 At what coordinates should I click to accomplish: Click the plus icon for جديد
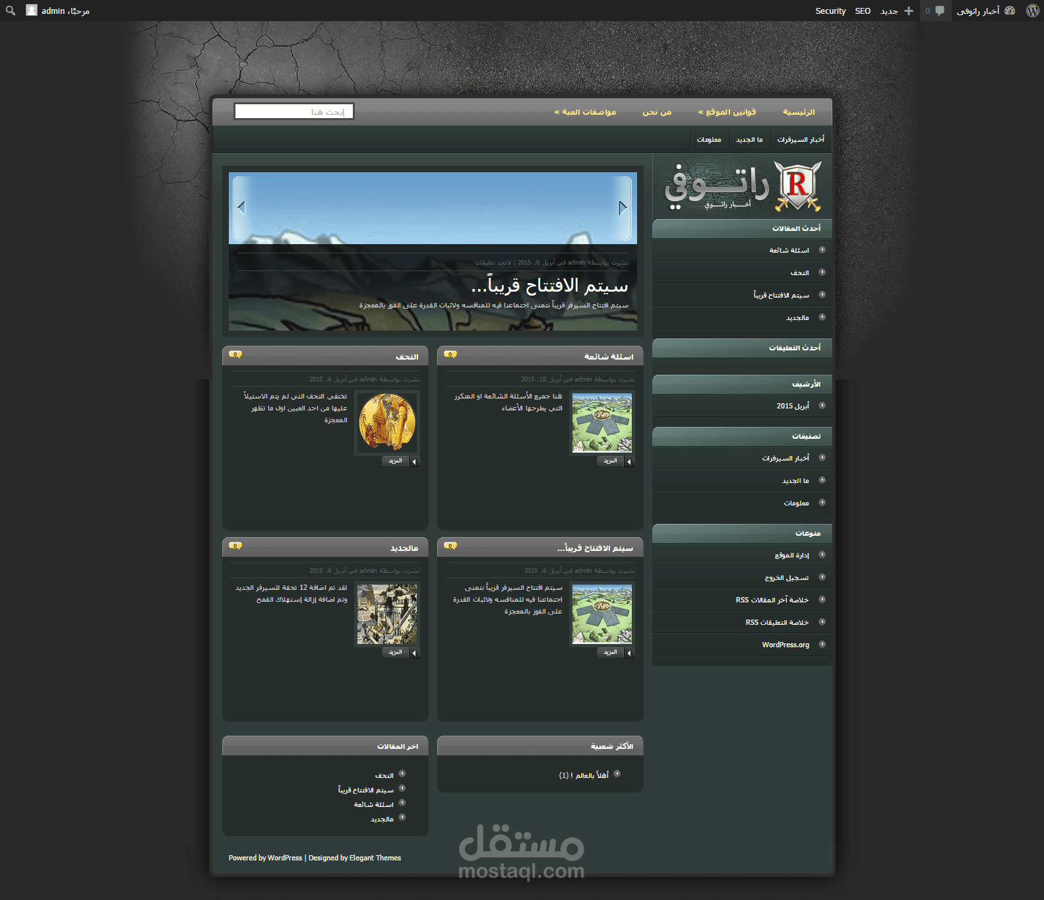coord(909,11)
